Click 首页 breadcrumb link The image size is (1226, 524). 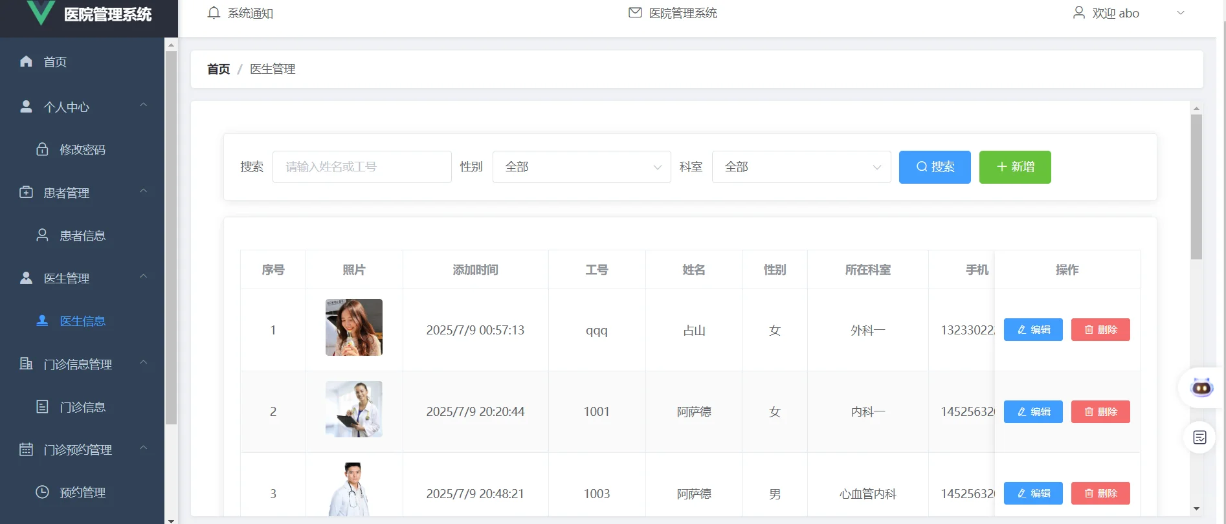(x=218, y=69)
